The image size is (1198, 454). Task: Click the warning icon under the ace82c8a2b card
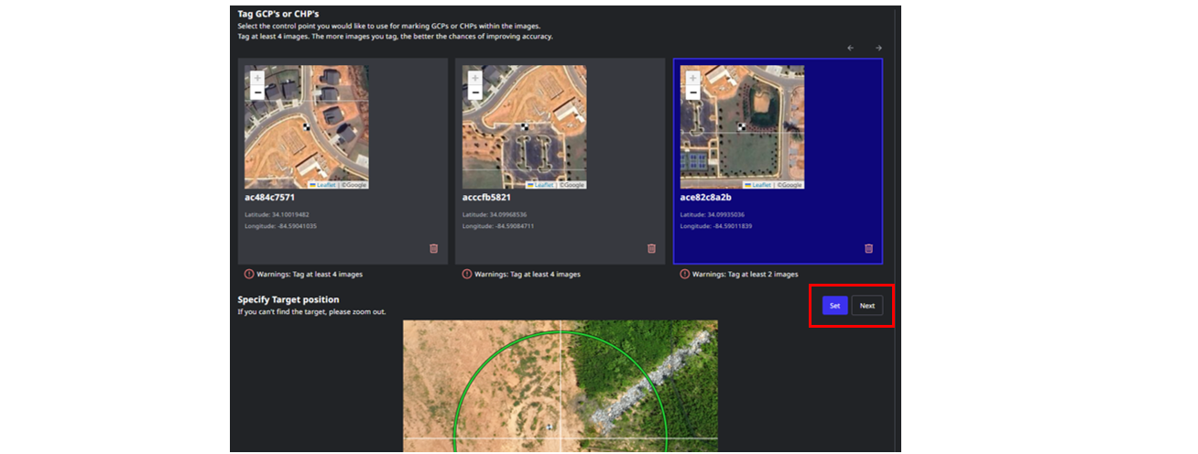[x=684, y=274]
